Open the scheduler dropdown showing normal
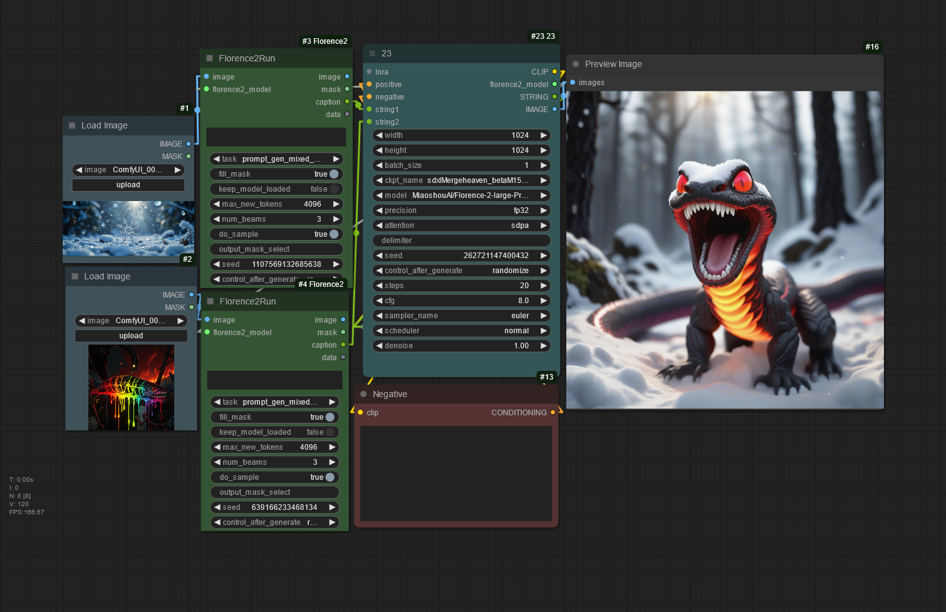 click(x=461, y=331)
